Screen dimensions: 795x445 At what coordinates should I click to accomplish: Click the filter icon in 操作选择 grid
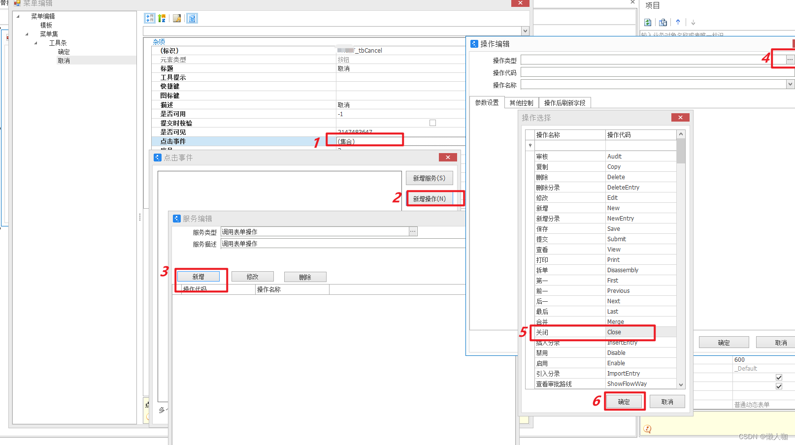(x=530, y=145)
